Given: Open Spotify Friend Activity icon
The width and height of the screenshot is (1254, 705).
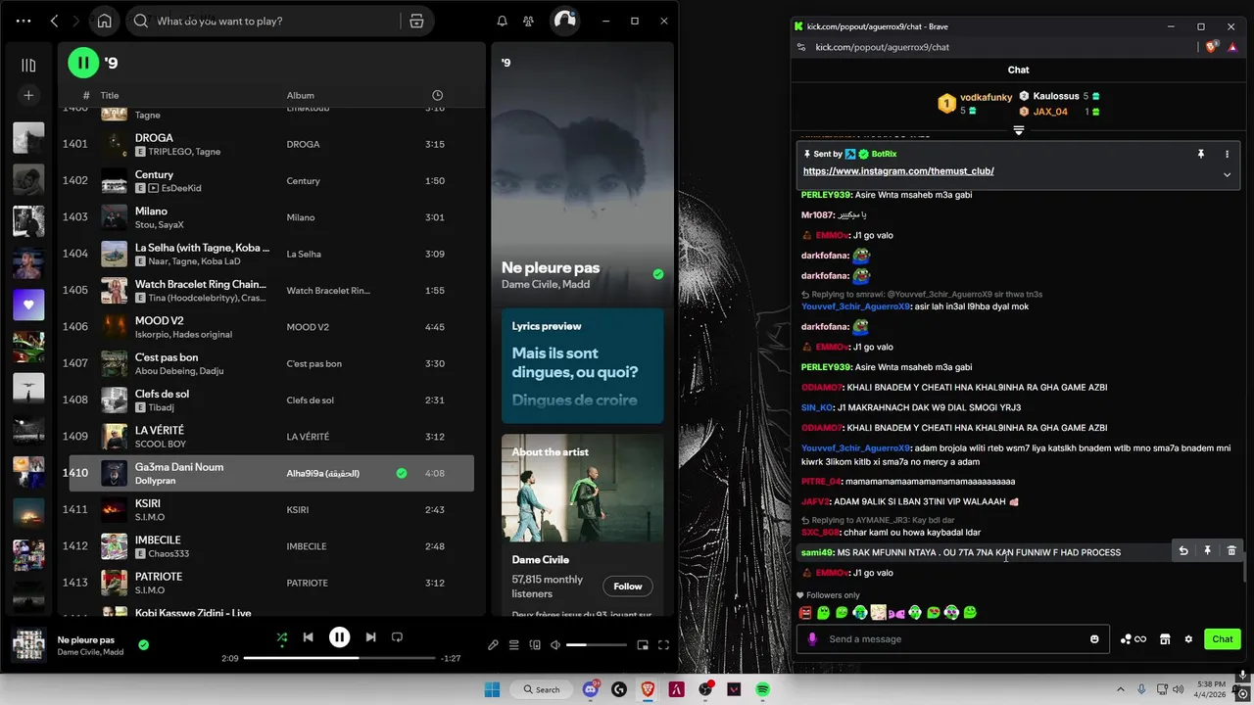Looking at the screenshot, I should (x=529, y=21).
